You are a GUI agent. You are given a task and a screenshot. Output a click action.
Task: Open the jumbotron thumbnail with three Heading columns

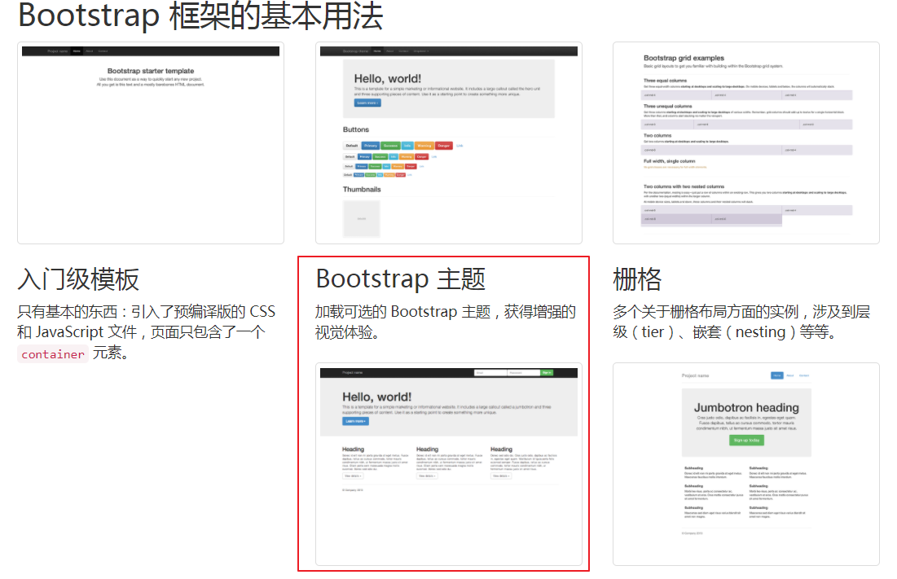(x=448, y=464)
